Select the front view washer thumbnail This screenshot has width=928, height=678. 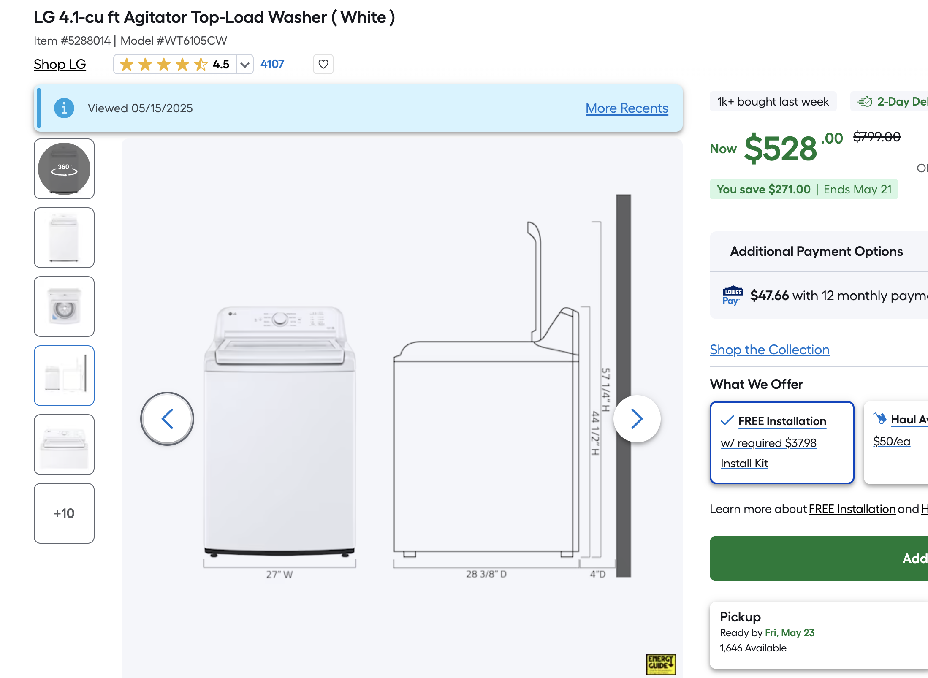point(64,238)
